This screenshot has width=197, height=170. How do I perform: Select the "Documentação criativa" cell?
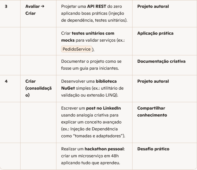pyautogui.click(x=161, y=61)
